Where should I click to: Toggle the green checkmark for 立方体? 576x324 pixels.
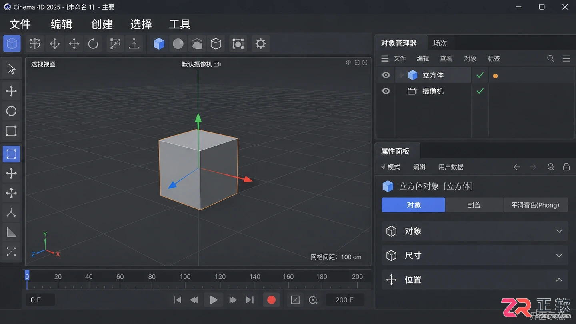pyautogui.click(x=480, y=75)
